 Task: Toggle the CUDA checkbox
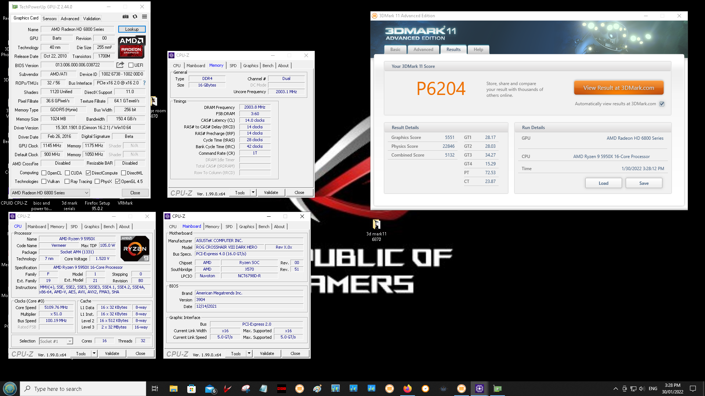(x=67, y=173)
